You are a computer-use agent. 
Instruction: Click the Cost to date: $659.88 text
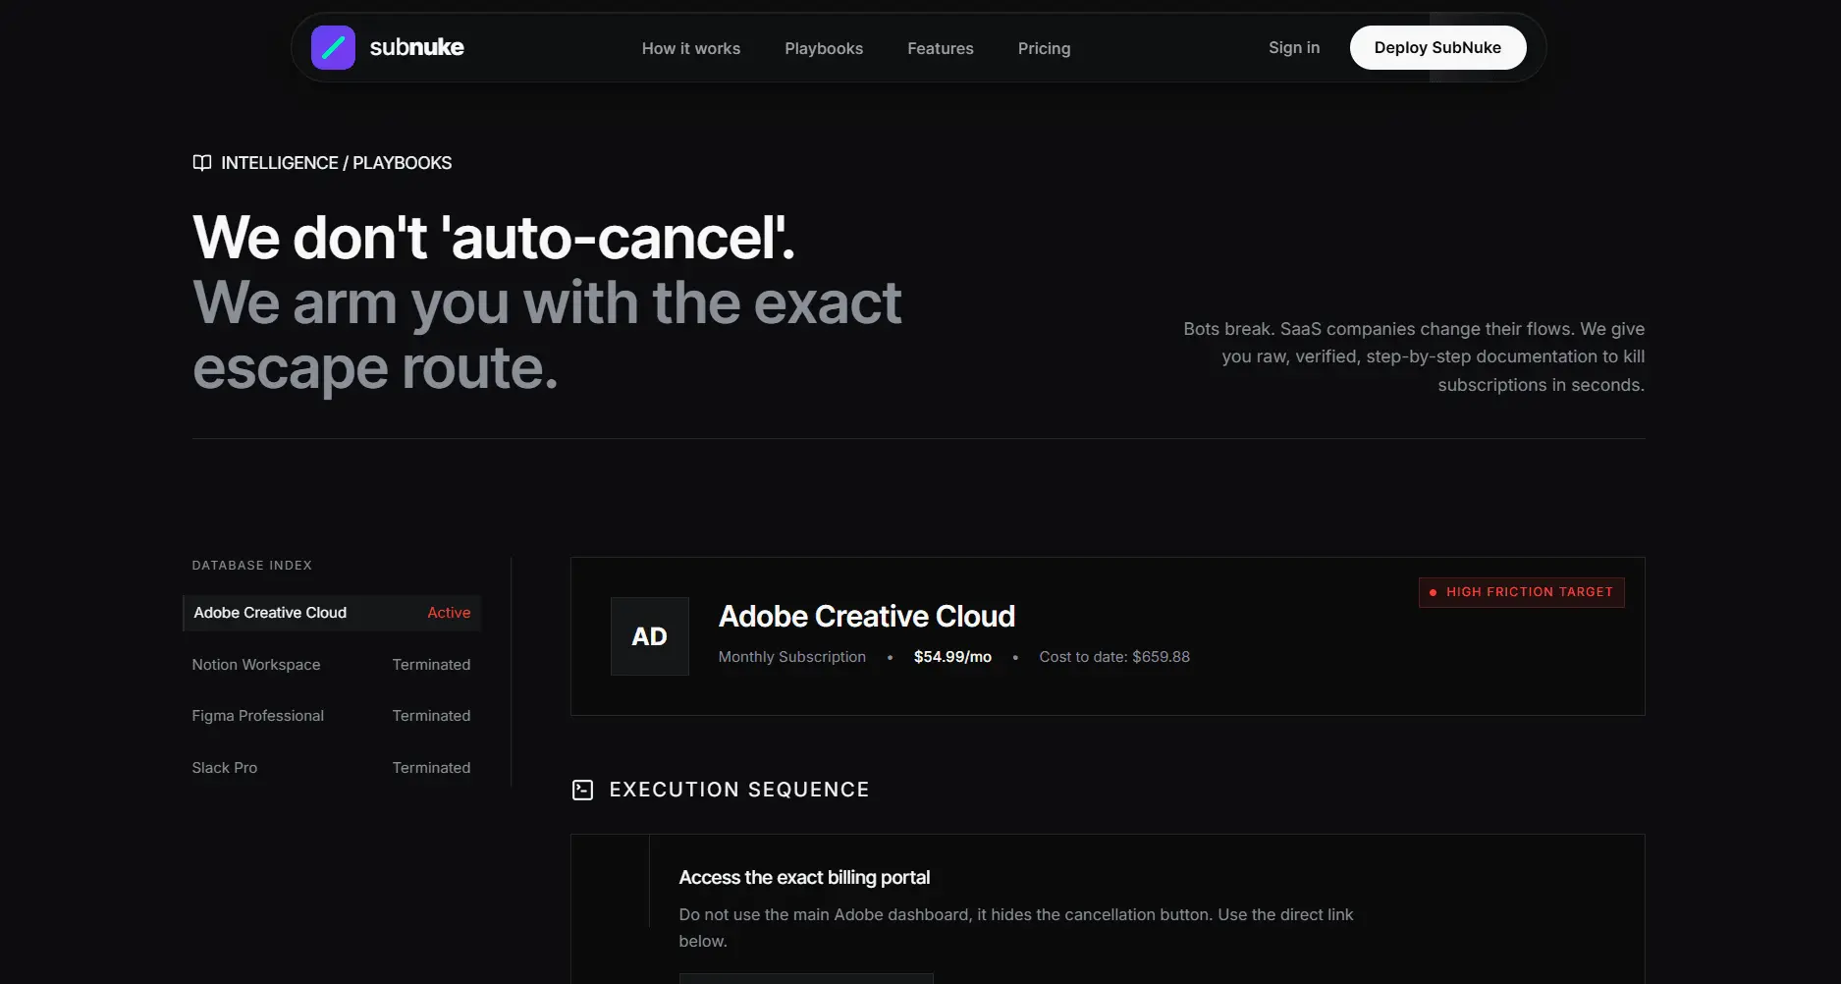coord(1114,657)
